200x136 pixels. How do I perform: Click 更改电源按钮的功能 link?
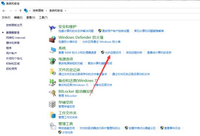(x=71, y=63)
